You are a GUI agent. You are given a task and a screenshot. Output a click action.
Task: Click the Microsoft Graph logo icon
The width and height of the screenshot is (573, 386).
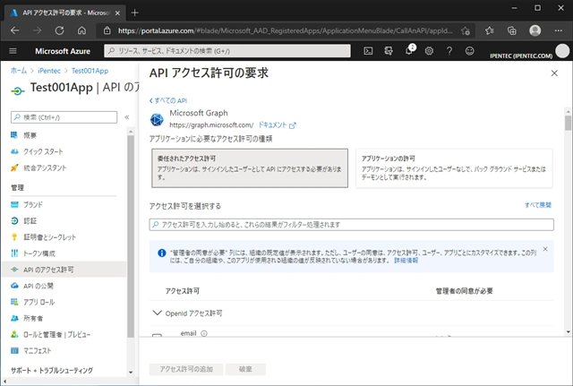[x=157, y=119]
